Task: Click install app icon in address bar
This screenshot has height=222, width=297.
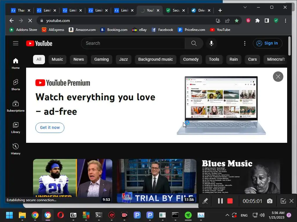Action: pos(218,21)
